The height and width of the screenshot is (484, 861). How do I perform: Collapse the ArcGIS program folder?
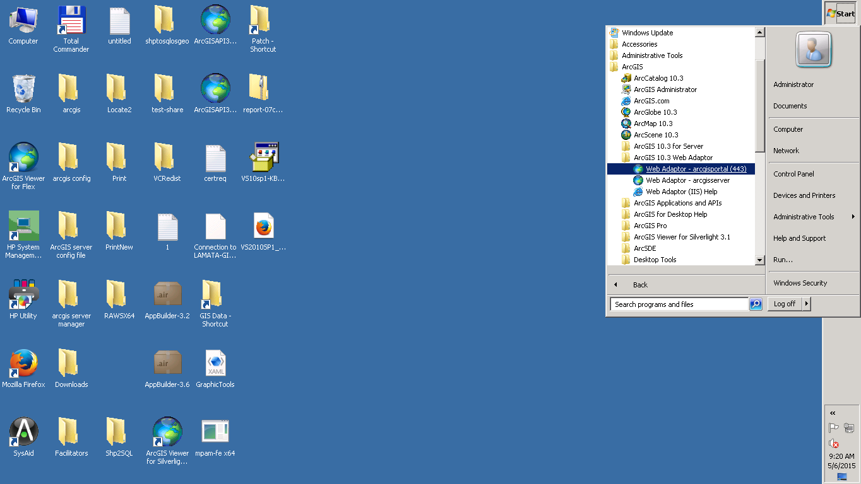click(632, 67)
